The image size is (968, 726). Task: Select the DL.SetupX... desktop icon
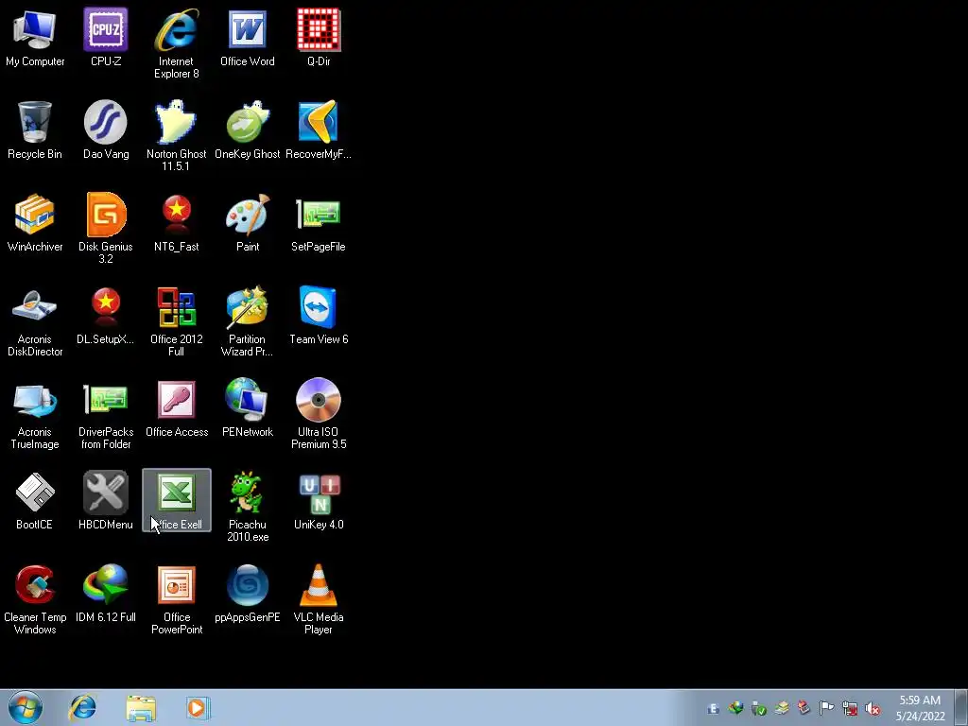pos(106,315)
